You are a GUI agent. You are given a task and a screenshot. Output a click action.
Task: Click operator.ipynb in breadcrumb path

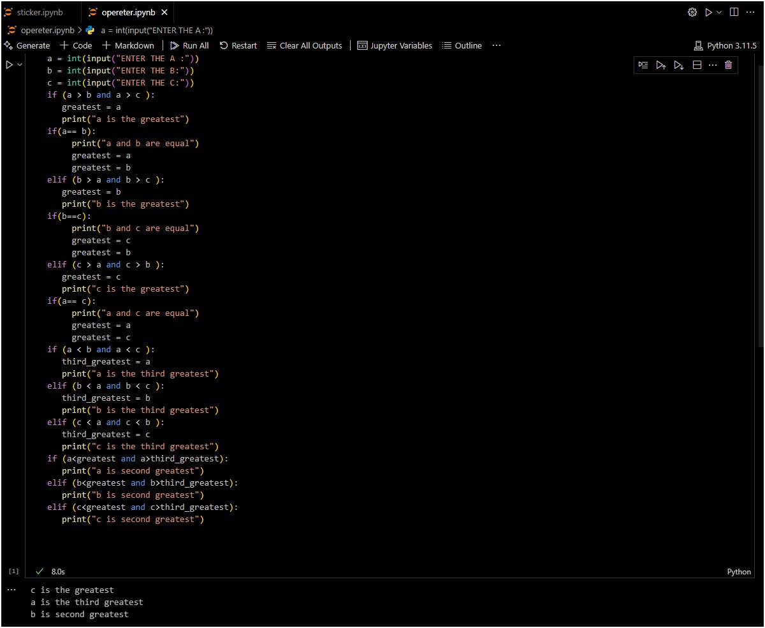coord(47,30)
